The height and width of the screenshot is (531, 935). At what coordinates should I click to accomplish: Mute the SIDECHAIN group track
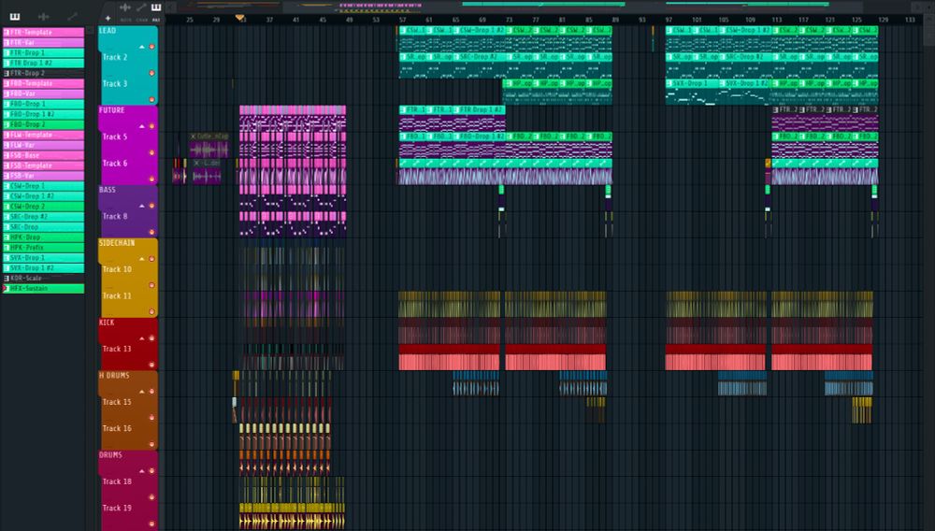click(151, 259)
